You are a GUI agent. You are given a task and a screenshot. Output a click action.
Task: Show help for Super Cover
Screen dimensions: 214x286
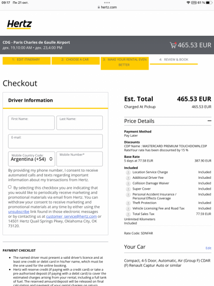(x=128, y=189)
